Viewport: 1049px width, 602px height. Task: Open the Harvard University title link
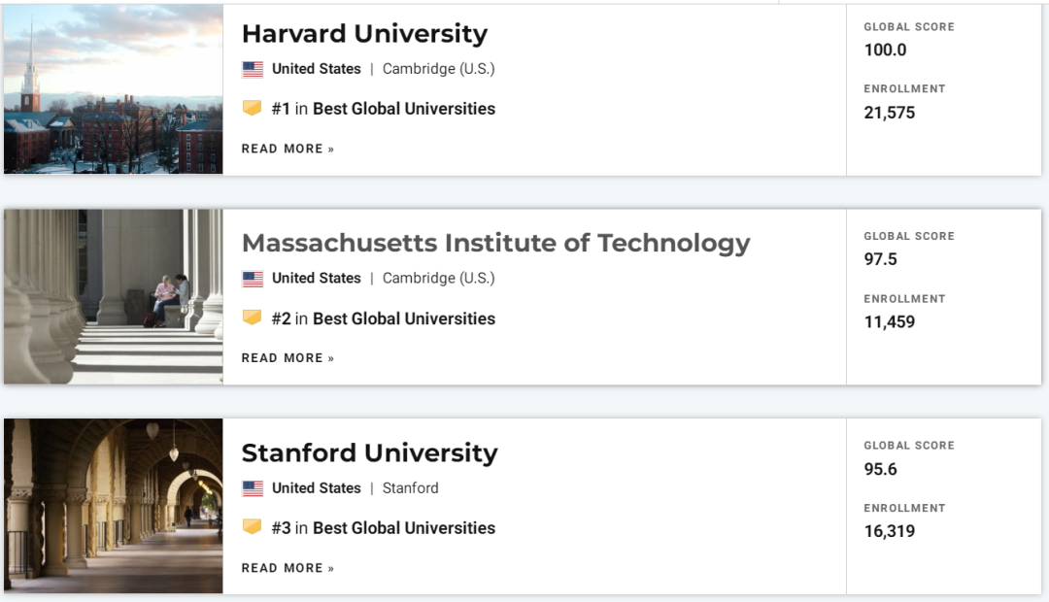click(364, 33)
